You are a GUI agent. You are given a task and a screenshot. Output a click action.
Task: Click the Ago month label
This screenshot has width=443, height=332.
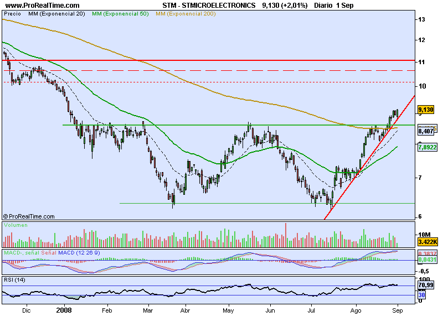coord(356,310)
